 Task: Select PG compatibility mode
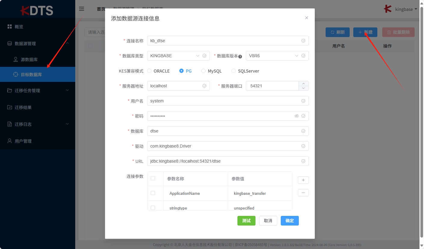(185, 71)
